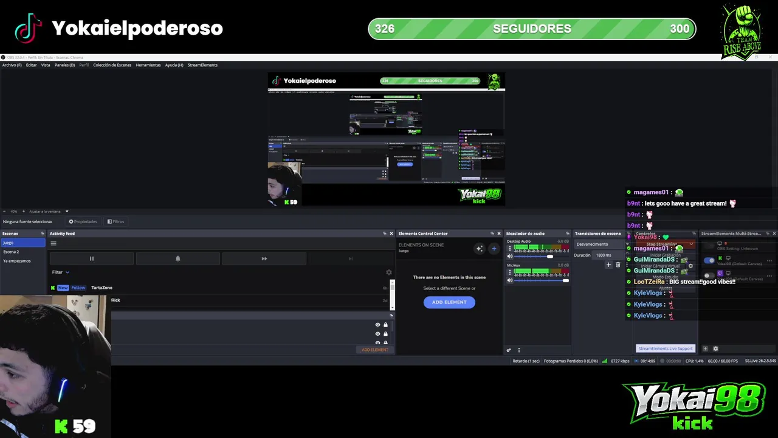Image resolution: width=778 pixels, height=438 pixels.
Task: Add a transition with plus icon
Action: point(608,265)
